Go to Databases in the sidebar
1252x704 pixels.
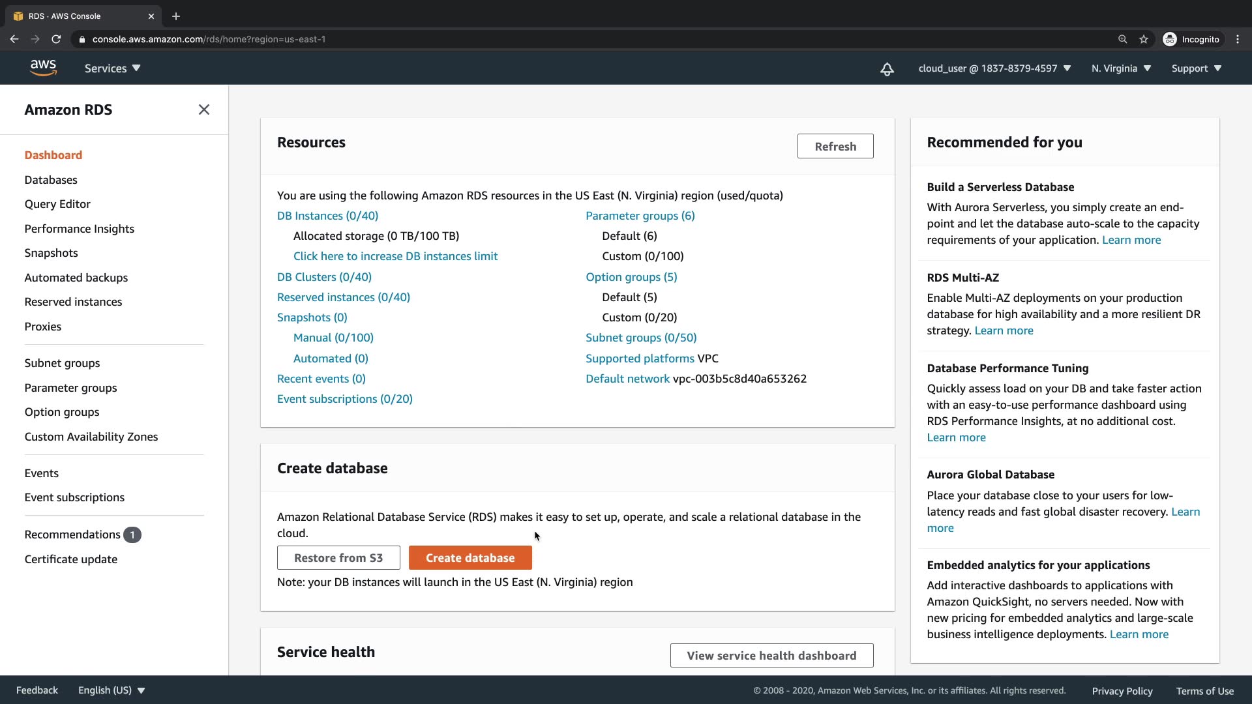(x=51, y=180)
